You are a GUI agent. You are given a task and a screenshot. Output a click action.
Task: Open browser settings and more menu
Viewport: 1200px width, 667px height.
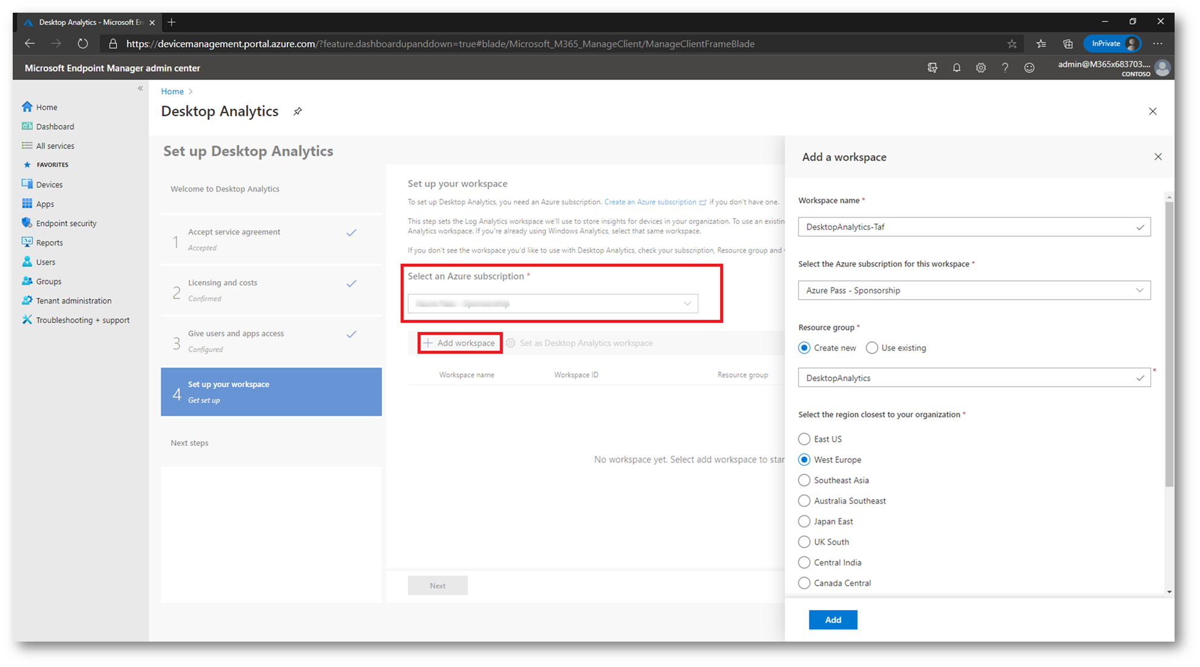click(x=1157, y=44)
